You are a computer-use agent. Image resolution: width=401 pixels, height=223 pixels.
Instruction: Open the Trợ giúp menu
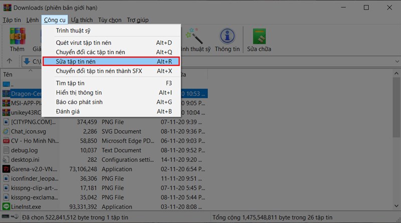[x=137, y=20]
